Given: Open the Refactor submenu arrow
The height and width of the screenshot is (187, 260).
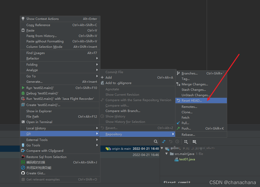Looking at the screenshot, I should pyautogui.click(x=97, y=58).
